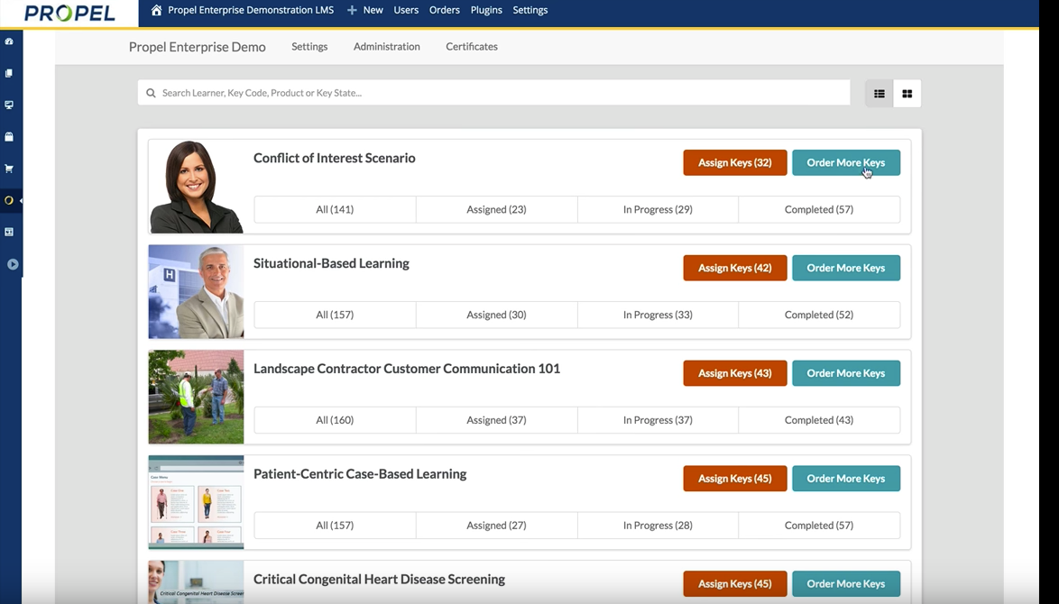Click the Patient-Centric Case-Based Learning title
This screenshot has height=604, width=1059.
coord(360,474)
